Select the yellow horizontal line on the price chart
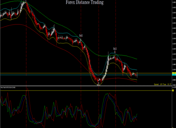 [x=86, y=73]
